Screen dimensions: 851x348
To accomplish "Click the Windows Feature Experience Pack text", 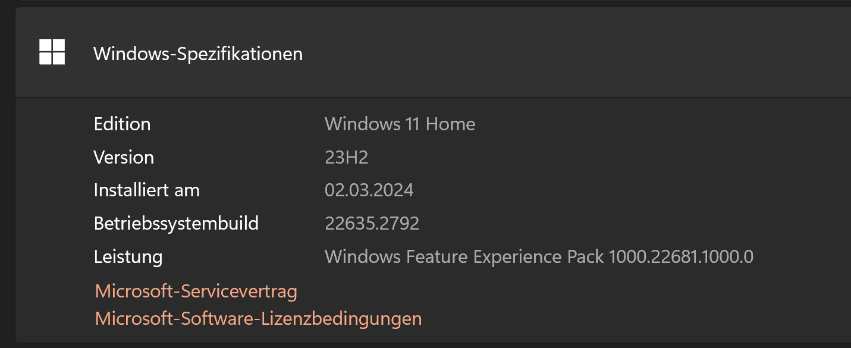I will point(464,257).
